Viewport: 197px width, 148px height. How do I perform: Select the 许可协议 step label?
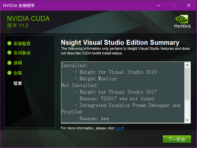click(x=22, y=53)
